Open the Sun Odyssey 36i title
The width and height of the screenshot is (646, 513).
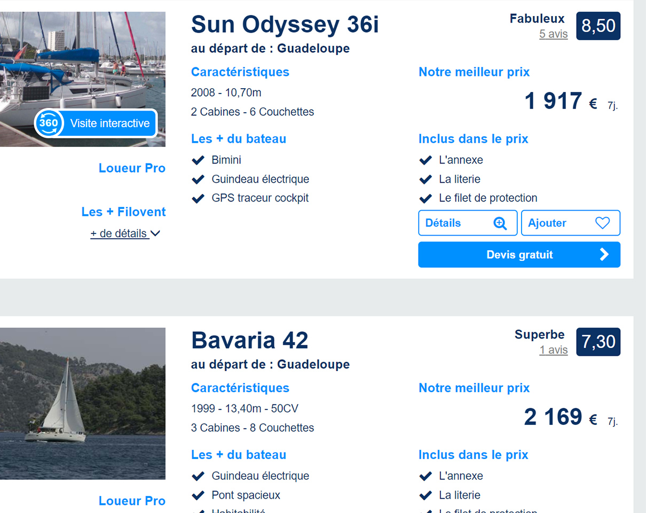[x=285, y=25]
